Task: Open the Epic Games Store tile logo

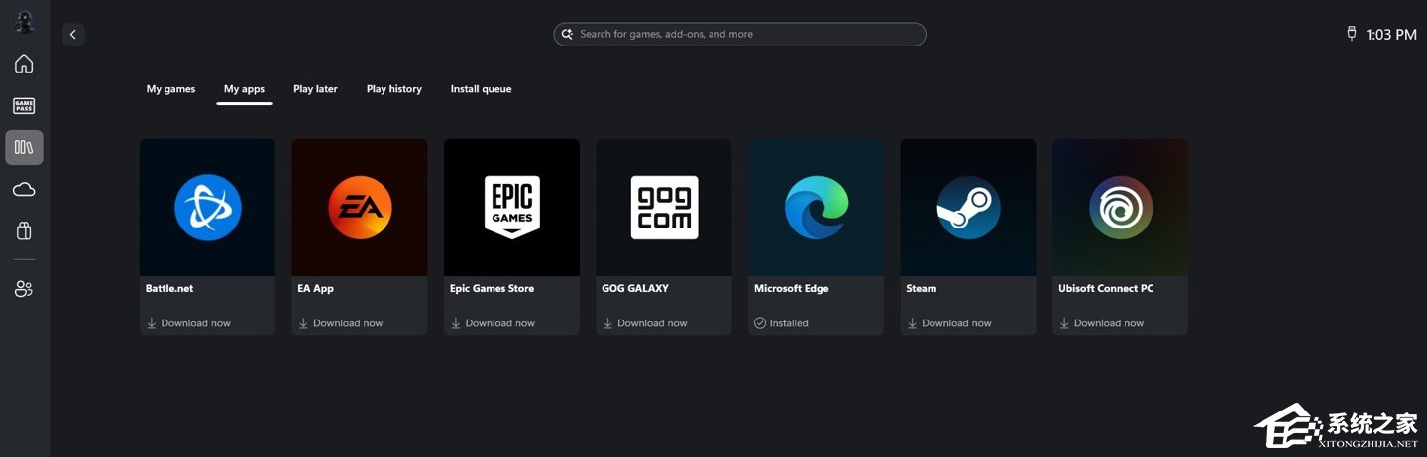Action: point(511,208)
